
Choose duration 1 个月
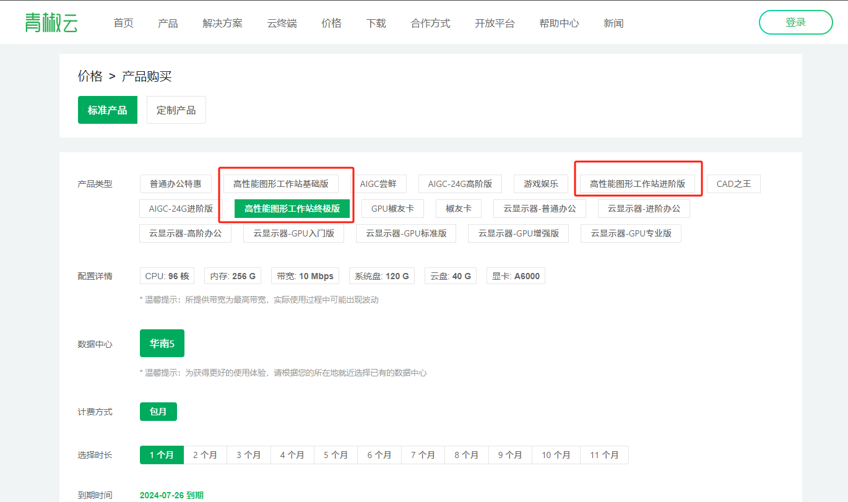pos(162,455)
